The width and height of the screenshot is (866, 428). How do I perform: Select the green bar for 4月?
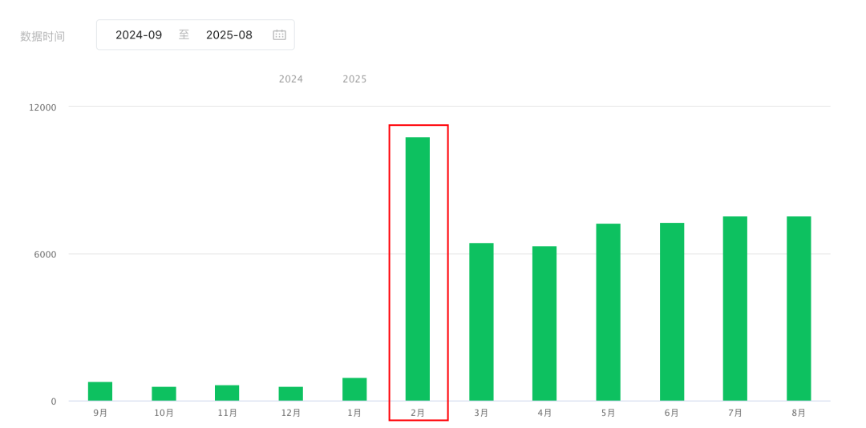(544, 324)
